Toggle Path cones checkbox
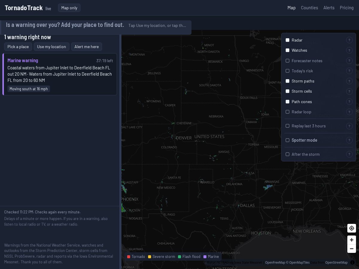This screenshot has width=359, height=269. tap(287, 102)
